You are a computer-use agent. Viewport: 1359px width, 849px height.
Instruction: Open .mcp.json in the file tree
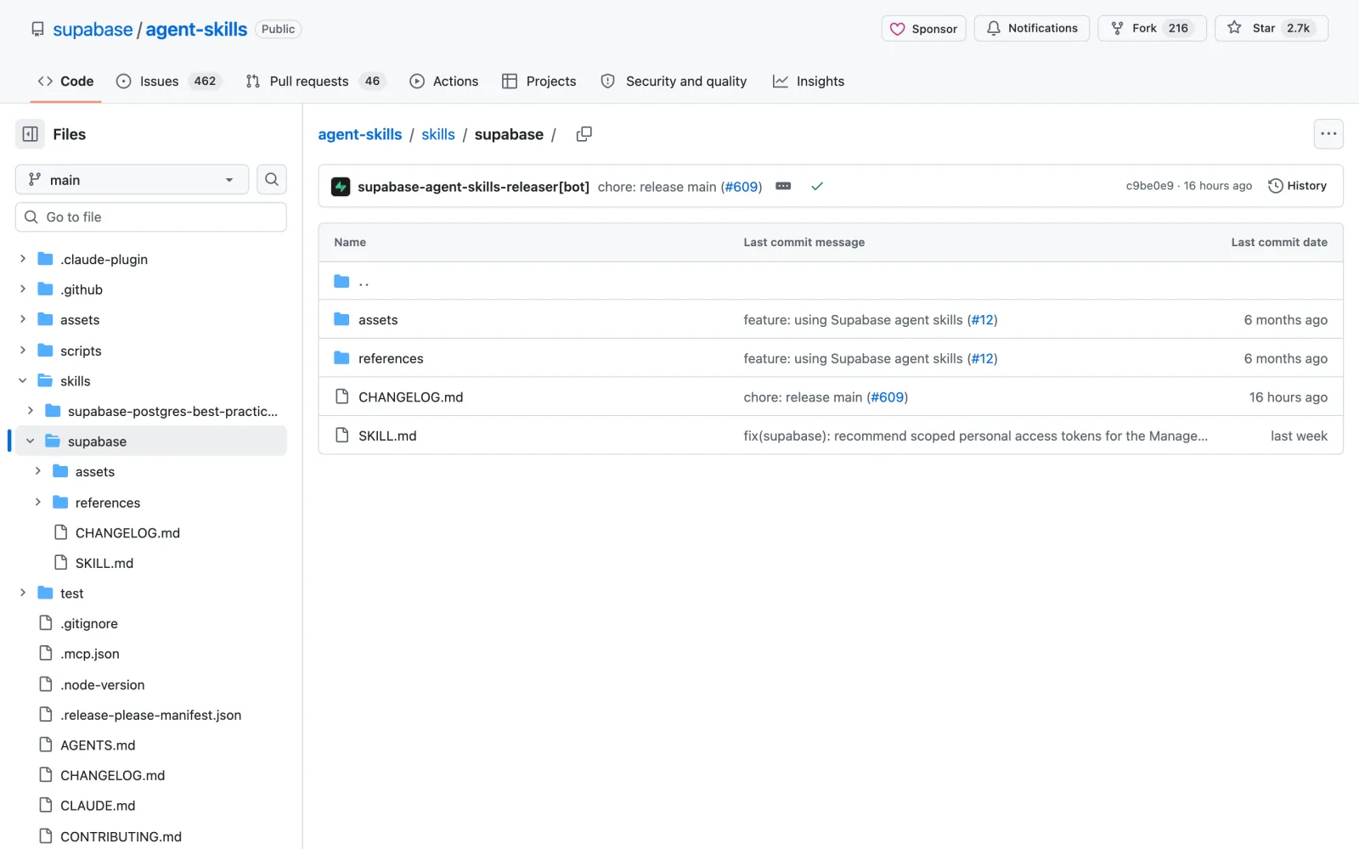(x=90, y=654)
